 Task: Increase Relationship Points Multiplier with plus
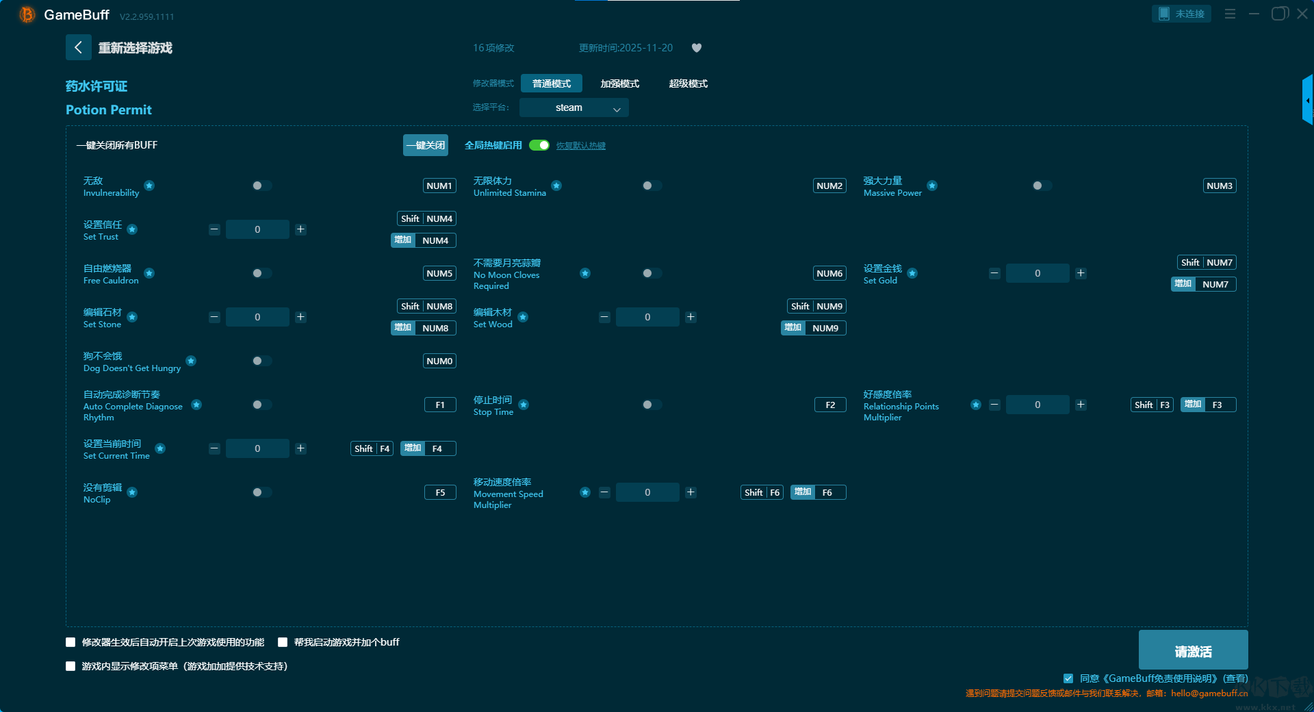point(1081,405)
